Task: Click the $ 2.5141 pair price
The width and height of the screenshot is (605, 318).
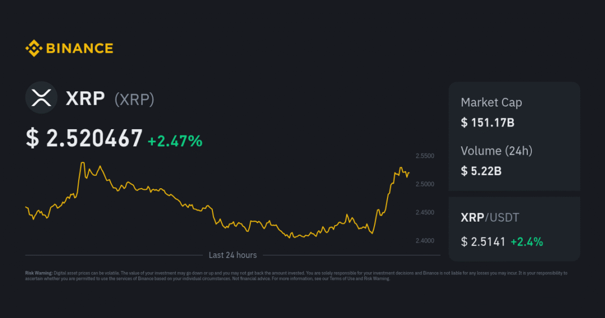Action: (483, 242)
